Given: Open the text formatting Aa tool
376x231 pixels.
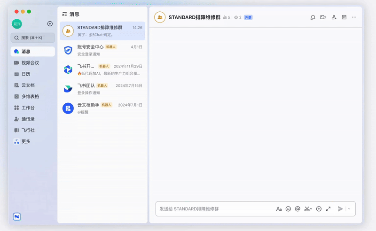Looking at the screenshot, I should (279, 209).
